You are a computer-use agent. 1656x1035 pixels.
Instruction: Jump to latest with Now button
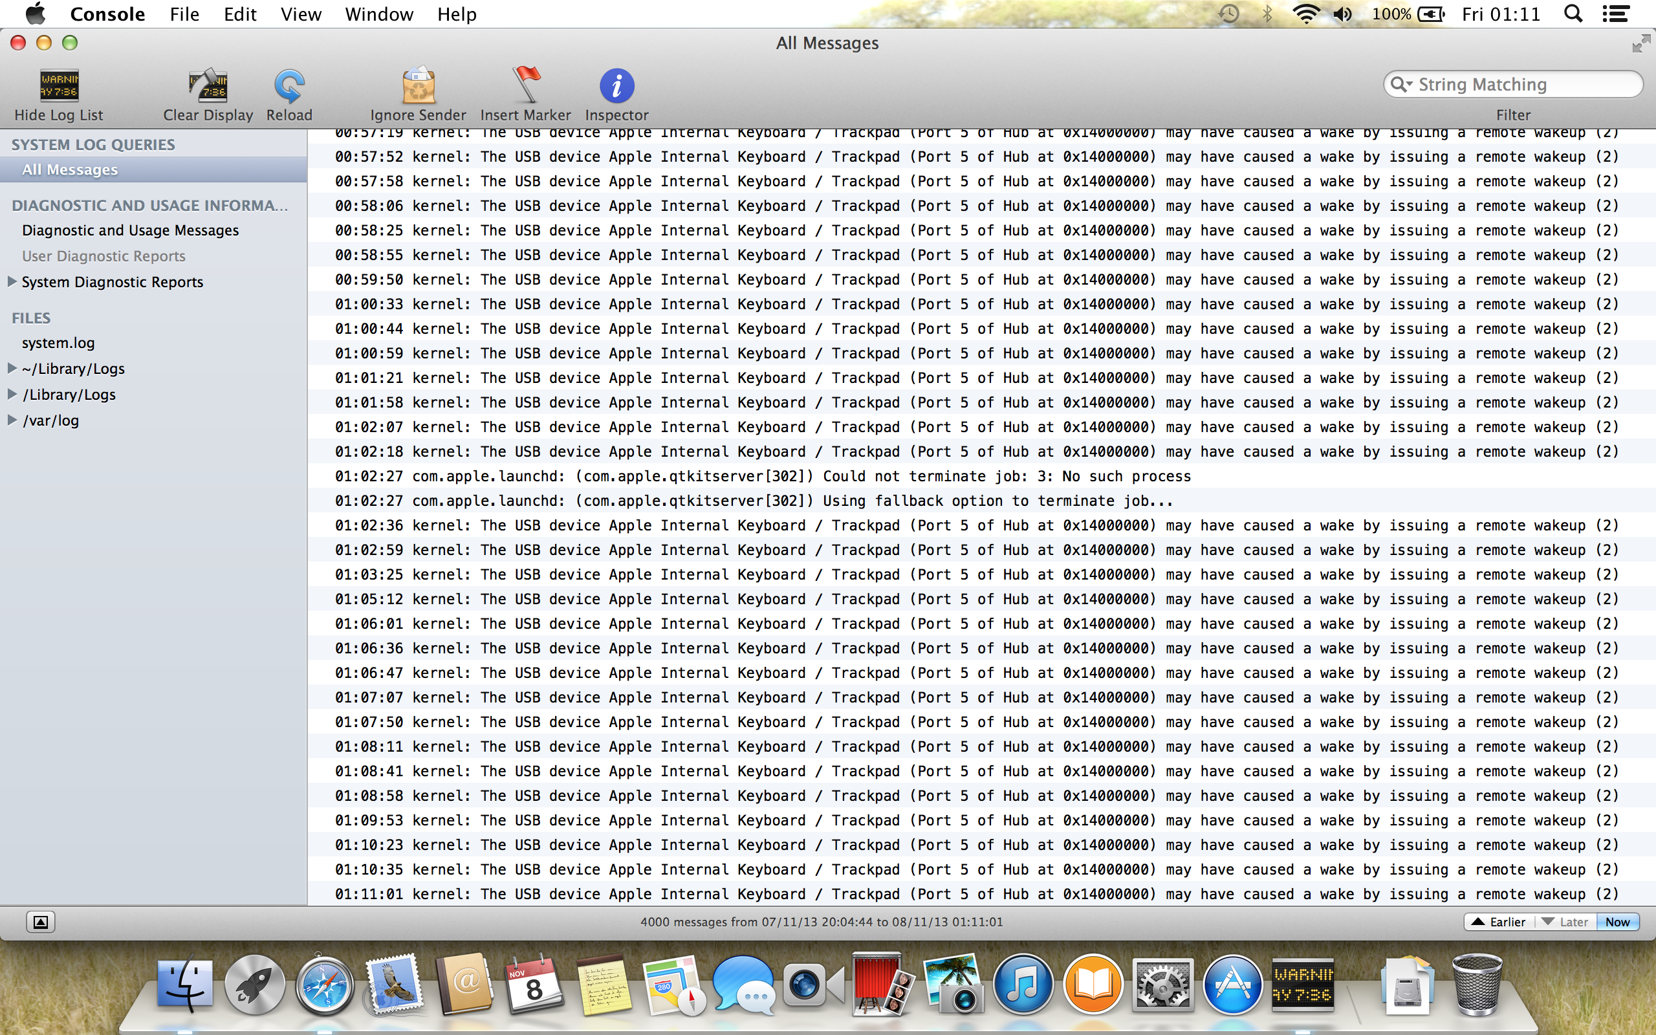[1617, 922]
